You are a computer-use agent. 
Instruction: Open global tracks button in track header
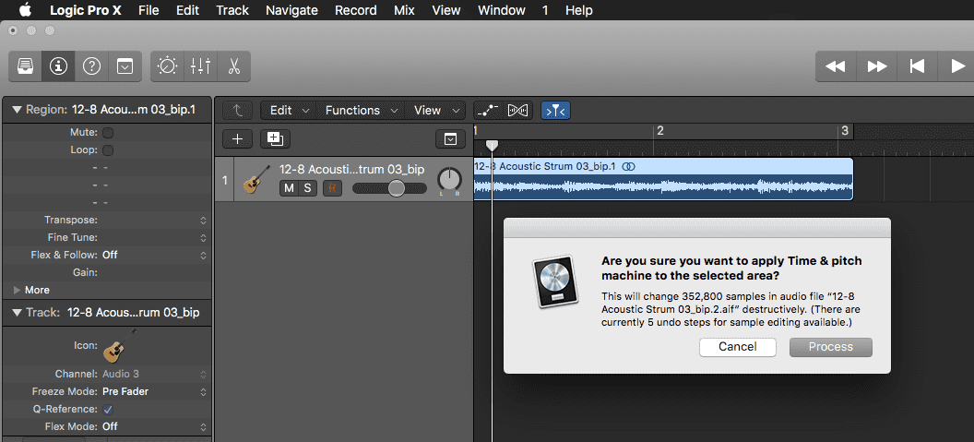450,139
